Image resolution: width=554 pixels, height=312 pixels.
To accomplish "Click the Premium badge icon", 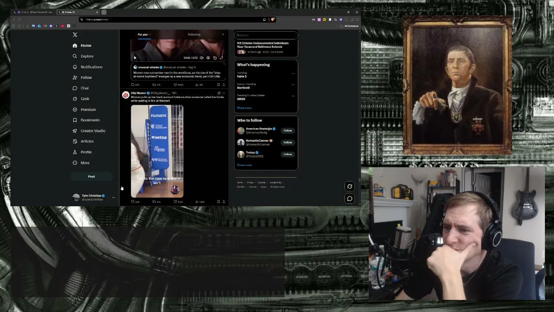I will pyautogui.click(x=75, y=110).
